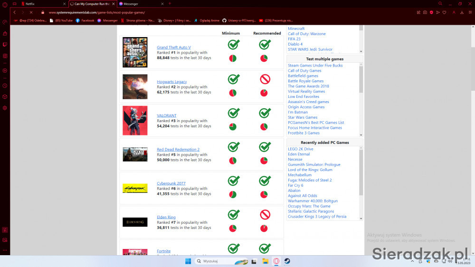
Task: Open the Red Dead Redemption 2 link
Action: click(x=178, y=149)
